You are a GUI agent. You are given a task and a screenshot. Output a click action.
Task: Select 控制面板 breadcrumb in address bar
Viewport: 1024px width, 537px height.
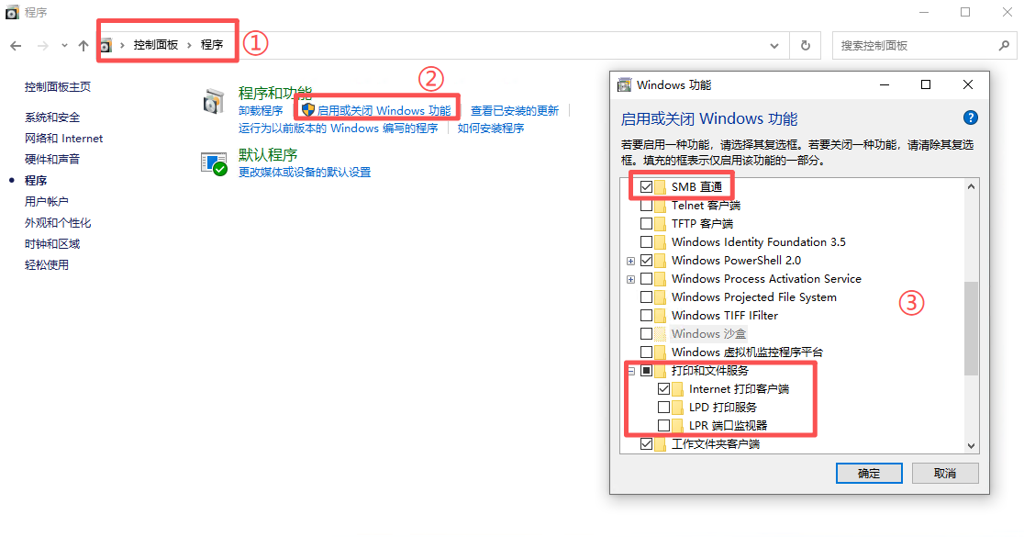click(x=155, y=45)
